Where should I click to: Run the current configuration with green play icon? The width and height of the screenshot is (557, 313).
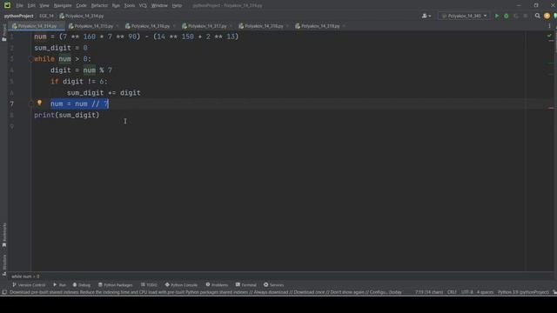497,16
